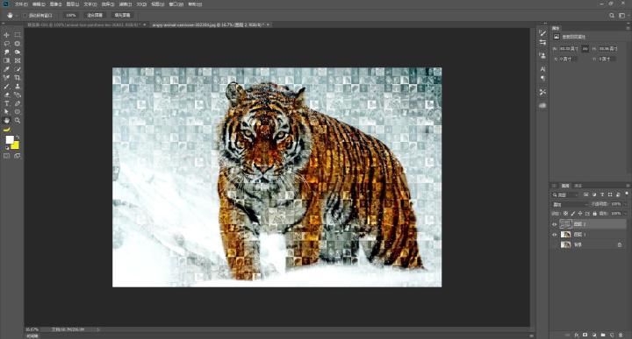Switch to the Layers panel tab
Image resolution: width=632 pixels, height=339 pixels.
565,186
